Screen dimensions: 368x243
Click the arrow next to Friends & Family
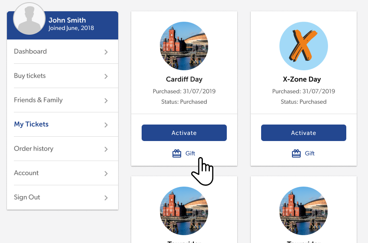pos(106,101)
